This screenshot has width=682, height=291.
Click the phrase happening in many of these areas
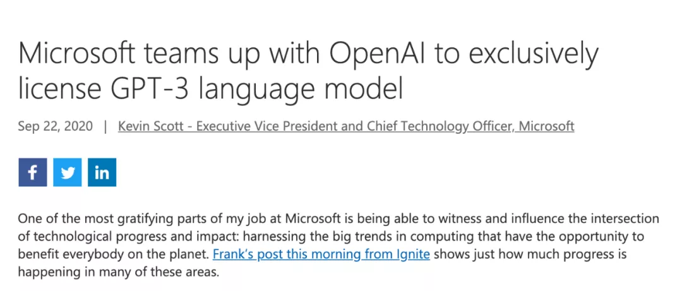pos(118,273)
